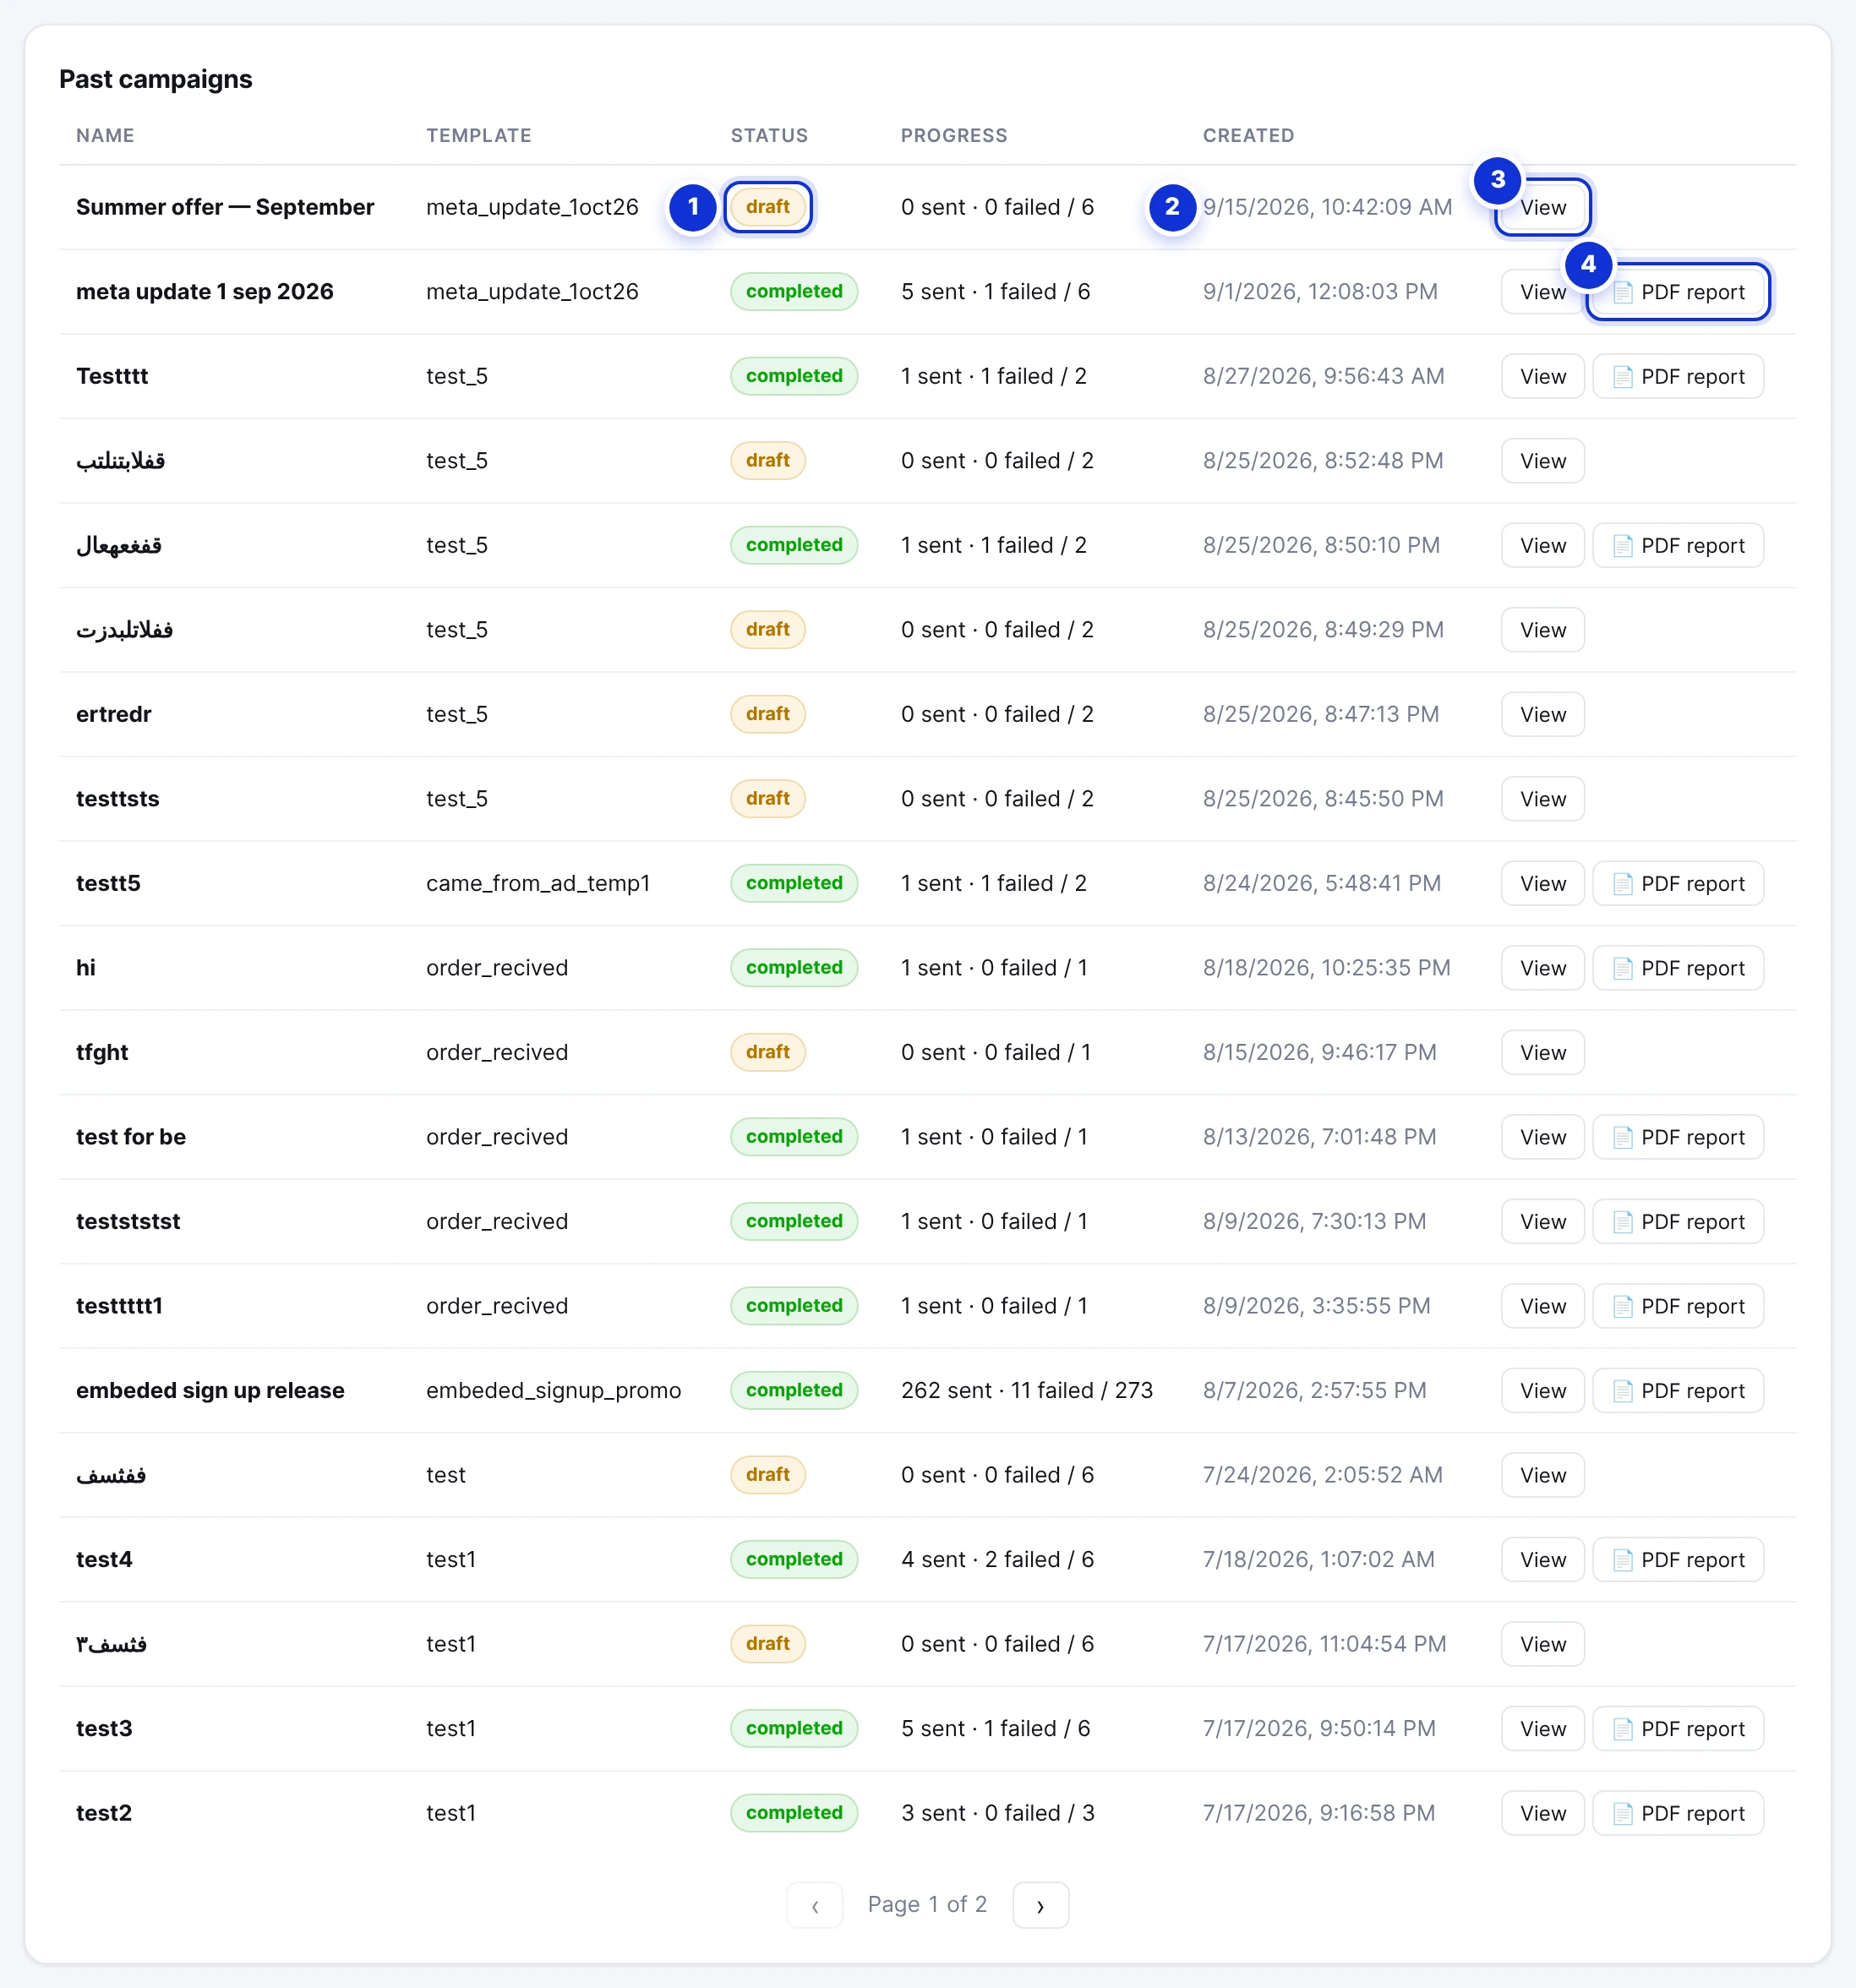Screen dimensions: 1856x1988
Task: View embeded sign up release campaign
Action: [x=1542, y=1390]
